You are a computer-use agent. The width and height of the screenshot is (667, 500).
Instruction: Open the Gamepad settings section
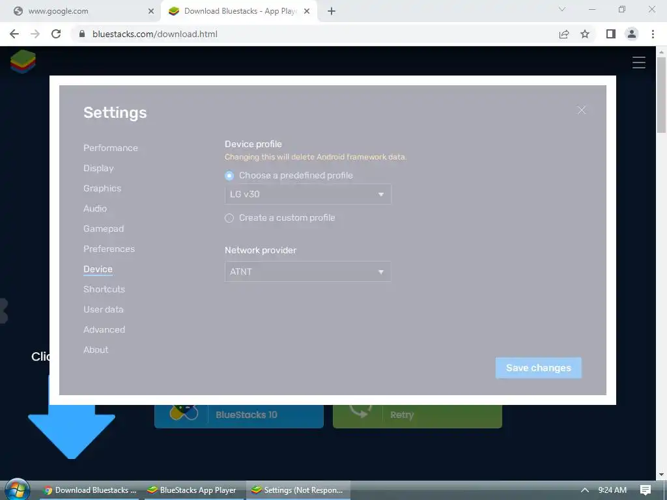pyautogui.click(x=104, y=229)
